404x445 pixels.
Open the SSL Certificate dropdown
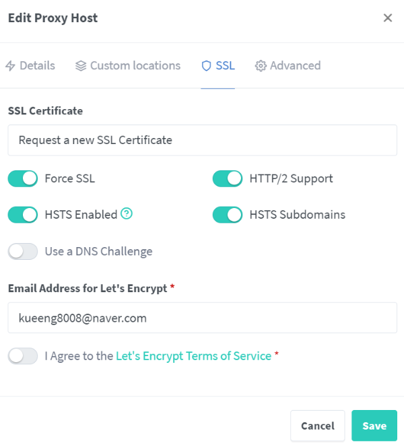202,140
